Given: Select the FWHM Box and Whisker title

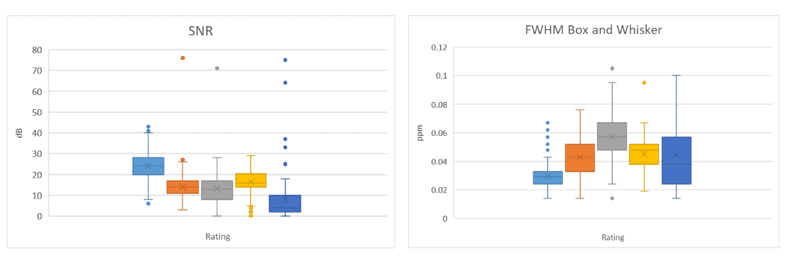Looking at the screenshot, I should pyautogui.click(x=594, y=30).
